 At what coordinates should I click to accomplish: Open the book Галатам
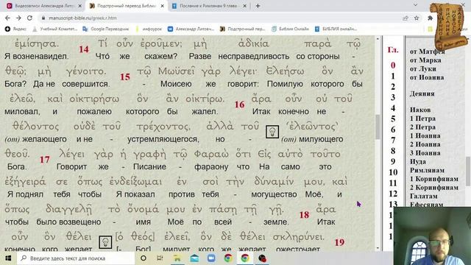(424, 196)
